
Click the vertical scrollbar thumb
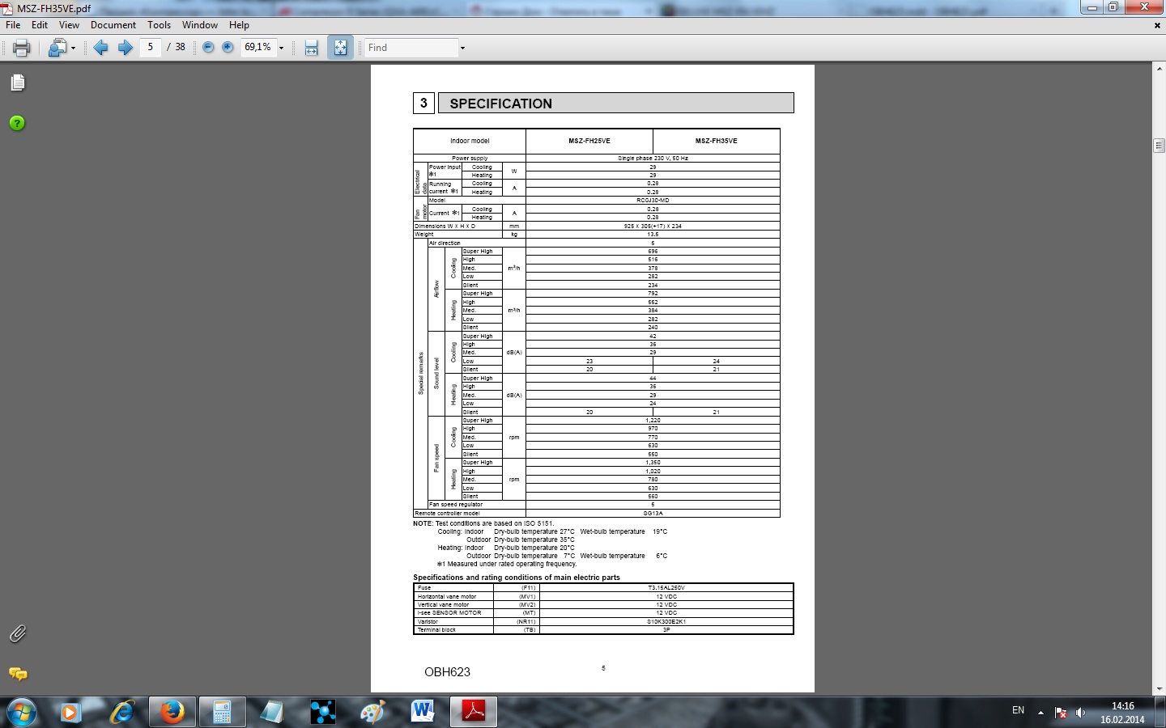click(x=1159, y=146)
